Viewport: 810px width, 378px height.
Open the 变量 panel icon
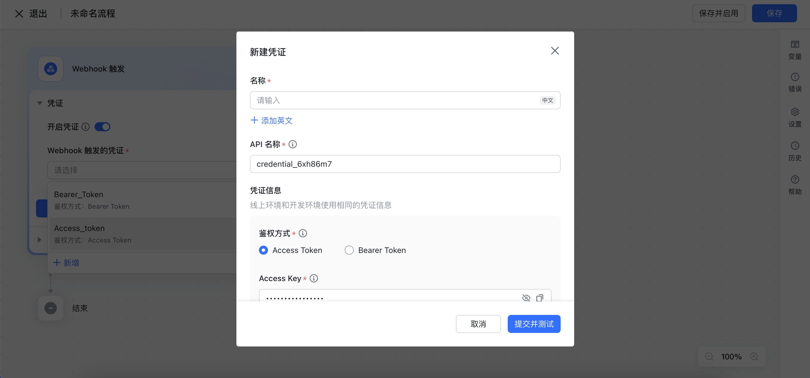(795, 45)
